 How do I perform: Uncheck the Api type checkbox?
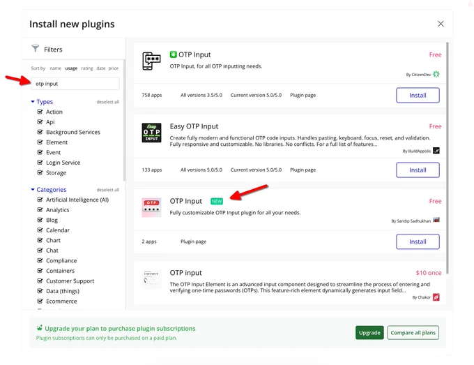click(40, 121)
